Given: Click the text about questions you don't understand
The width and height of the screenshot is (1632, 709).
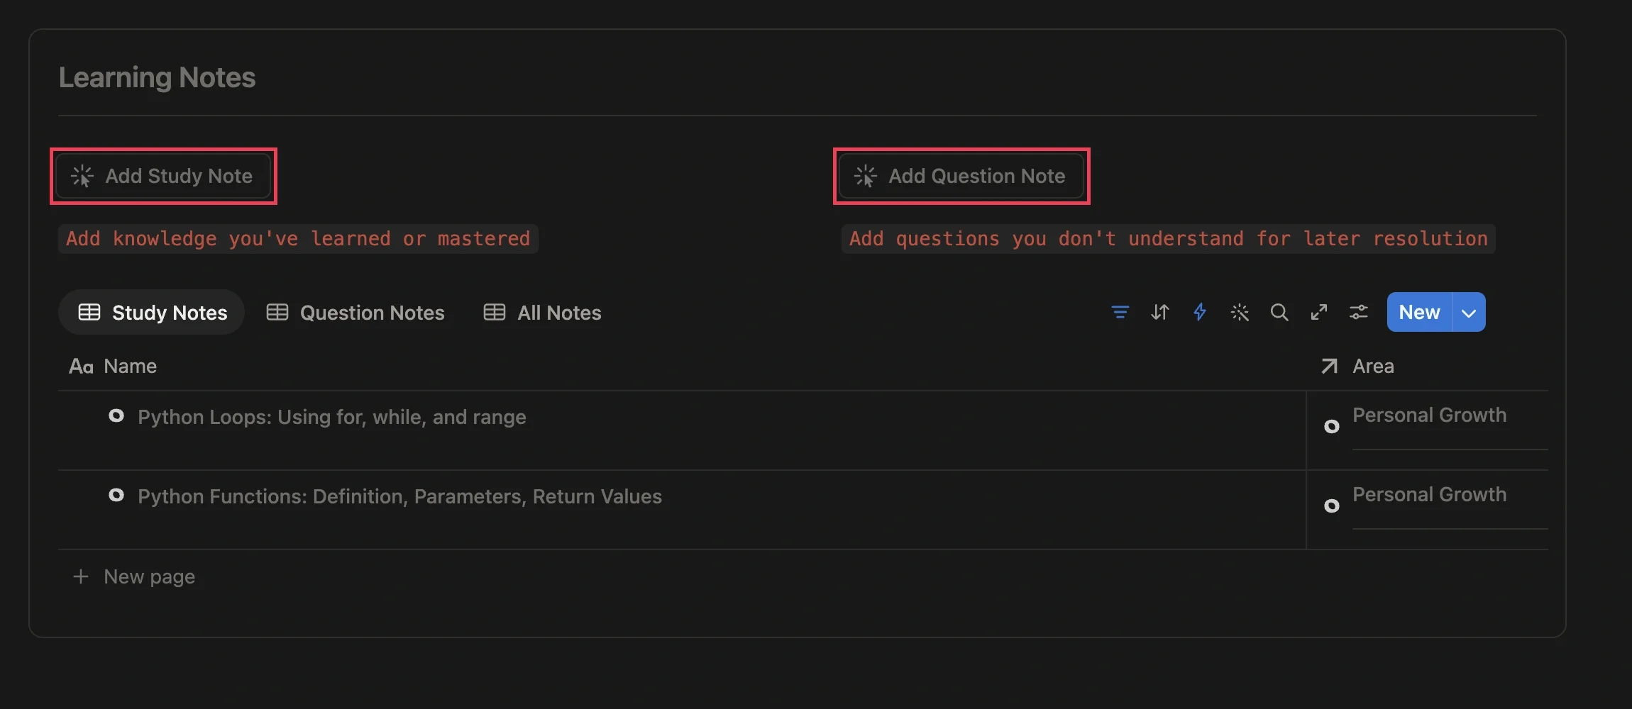Looking at the screenshot, I should click(1169, 239).
